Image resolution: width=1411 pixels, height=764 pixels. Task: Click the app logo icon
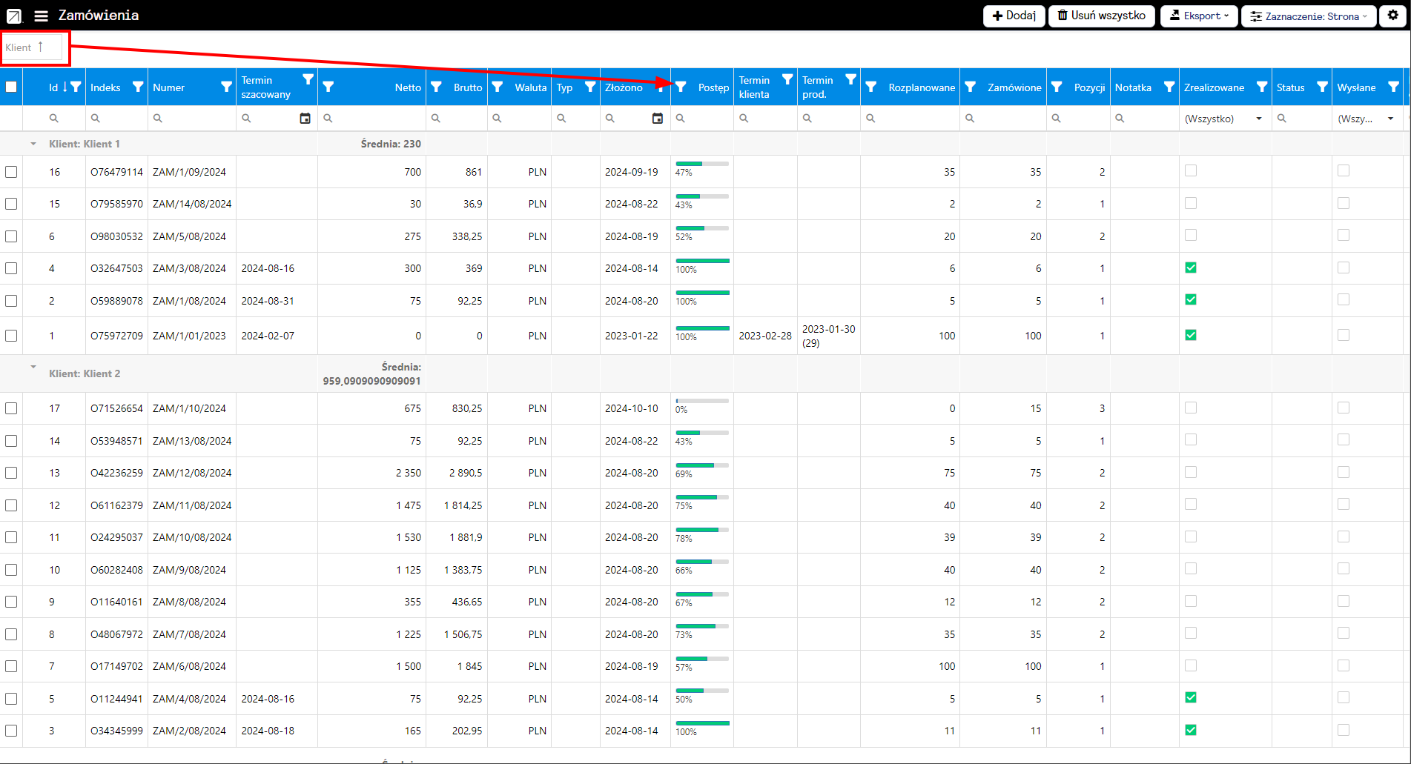click(x=14, y=16)
